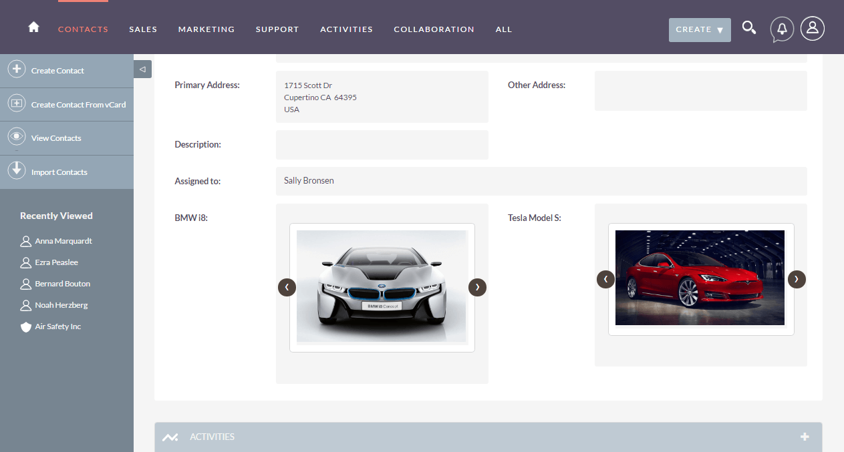Open the notifications bell
The image size is (844, 452).
tap(782, 29)
